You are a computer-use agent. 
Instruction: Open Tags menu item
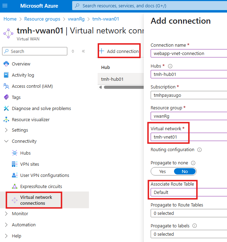coord(16,97)
